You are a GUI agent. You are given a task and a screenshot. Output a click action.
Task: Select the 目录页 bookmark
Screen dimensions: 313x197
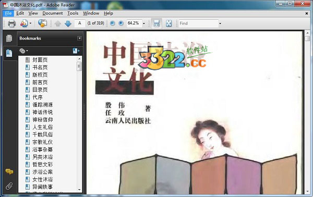click(x=40, y=90)
